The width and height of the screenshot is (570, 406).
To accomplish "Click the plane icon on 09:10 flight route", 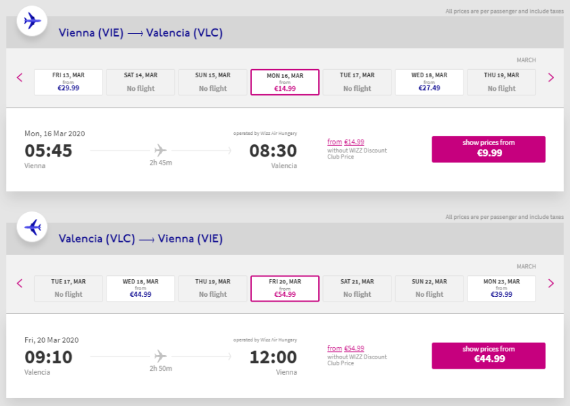I will [x=160, y=355].
